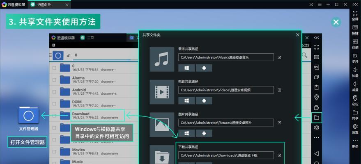Switch to the 主页 tab in the inner emulator
The image size is (361, 164).
(87, 38)
